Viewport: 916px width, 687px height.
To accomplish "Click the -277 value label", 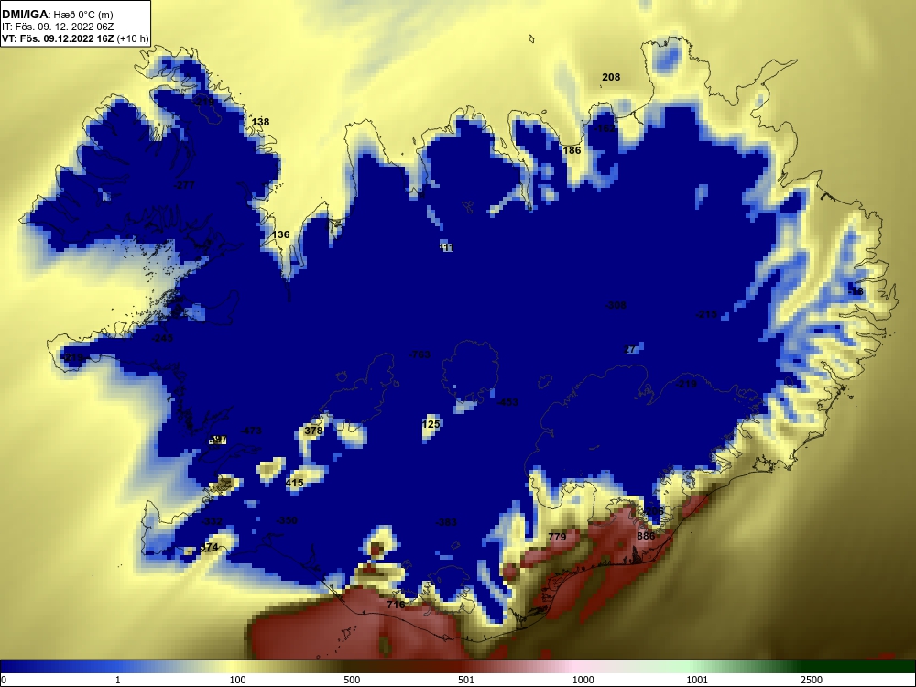I will coord(185,185).
